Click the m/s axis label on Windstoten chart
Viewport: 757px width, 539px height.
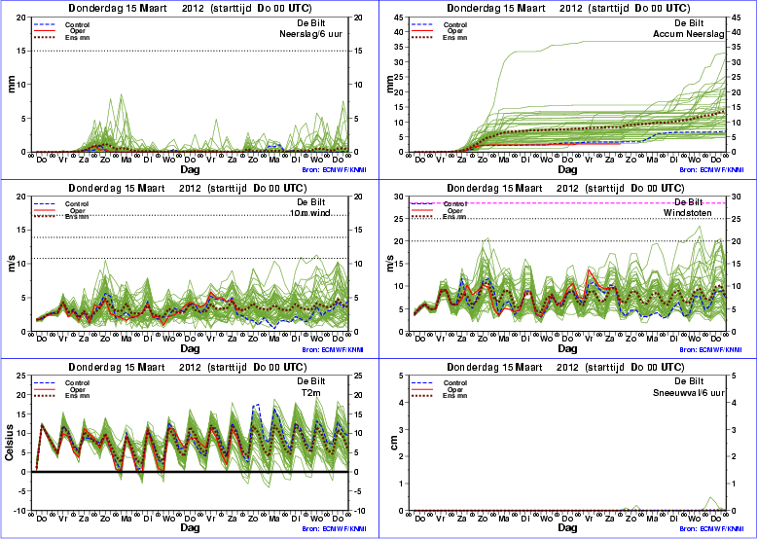(x=391, y=264)
